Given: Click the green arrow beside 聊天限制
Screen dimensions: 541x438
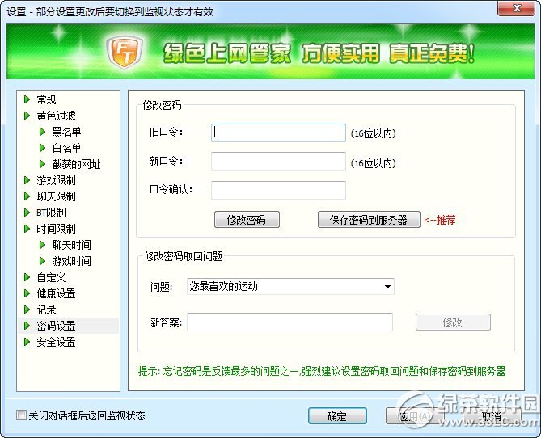Looking at the screenshot, I should [27, 196].
